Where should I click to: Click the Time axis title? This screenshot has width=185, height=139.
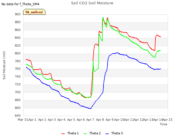(x=164, y=124)
